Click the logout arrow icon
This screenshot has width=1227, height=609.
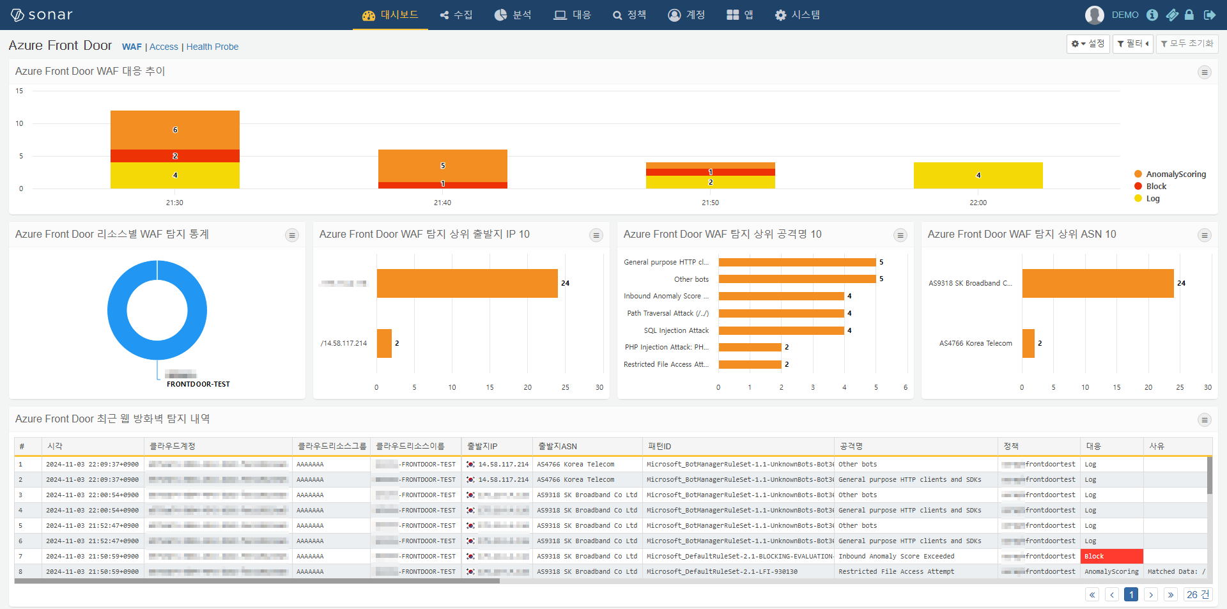point(1210,15)
